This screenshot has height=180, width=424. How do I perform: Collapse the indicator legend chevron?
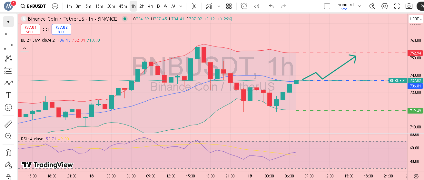point(24,48)
